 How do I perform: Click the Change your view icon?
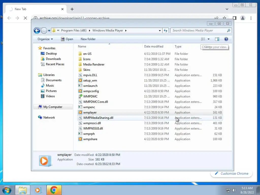[203, 39]
